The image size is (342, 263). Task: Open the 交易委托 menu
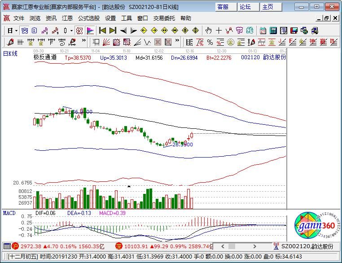pyautogui.click(x=164, y=18)
